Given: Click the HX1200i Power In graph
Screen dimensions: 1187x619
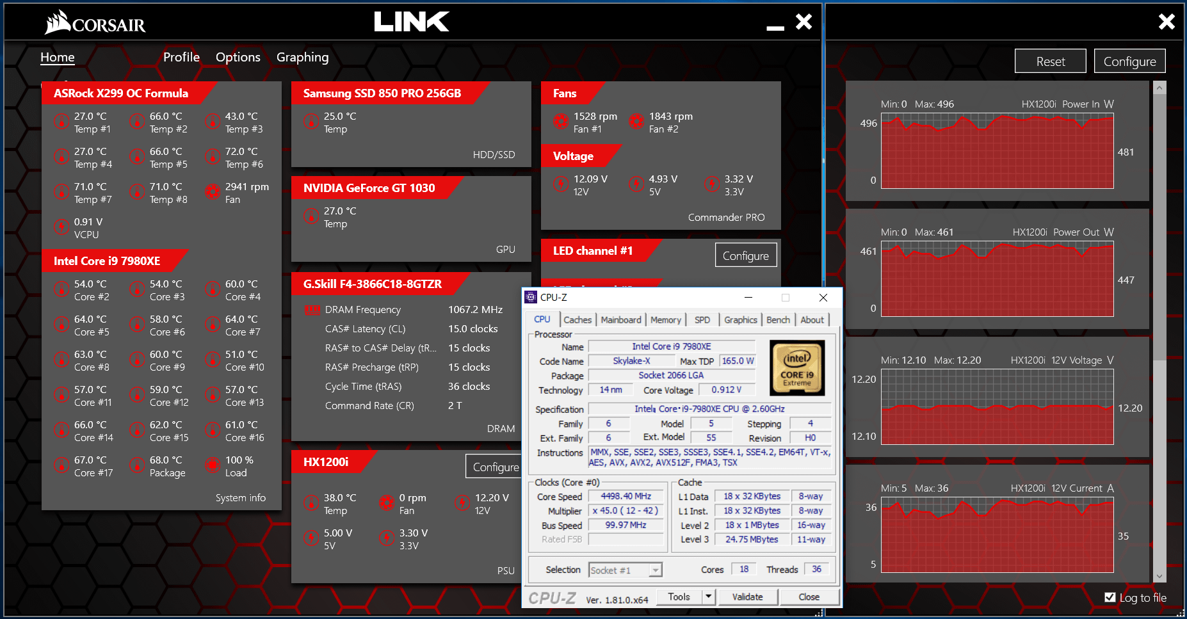Looking at the screenshot, I should [997, 151].
